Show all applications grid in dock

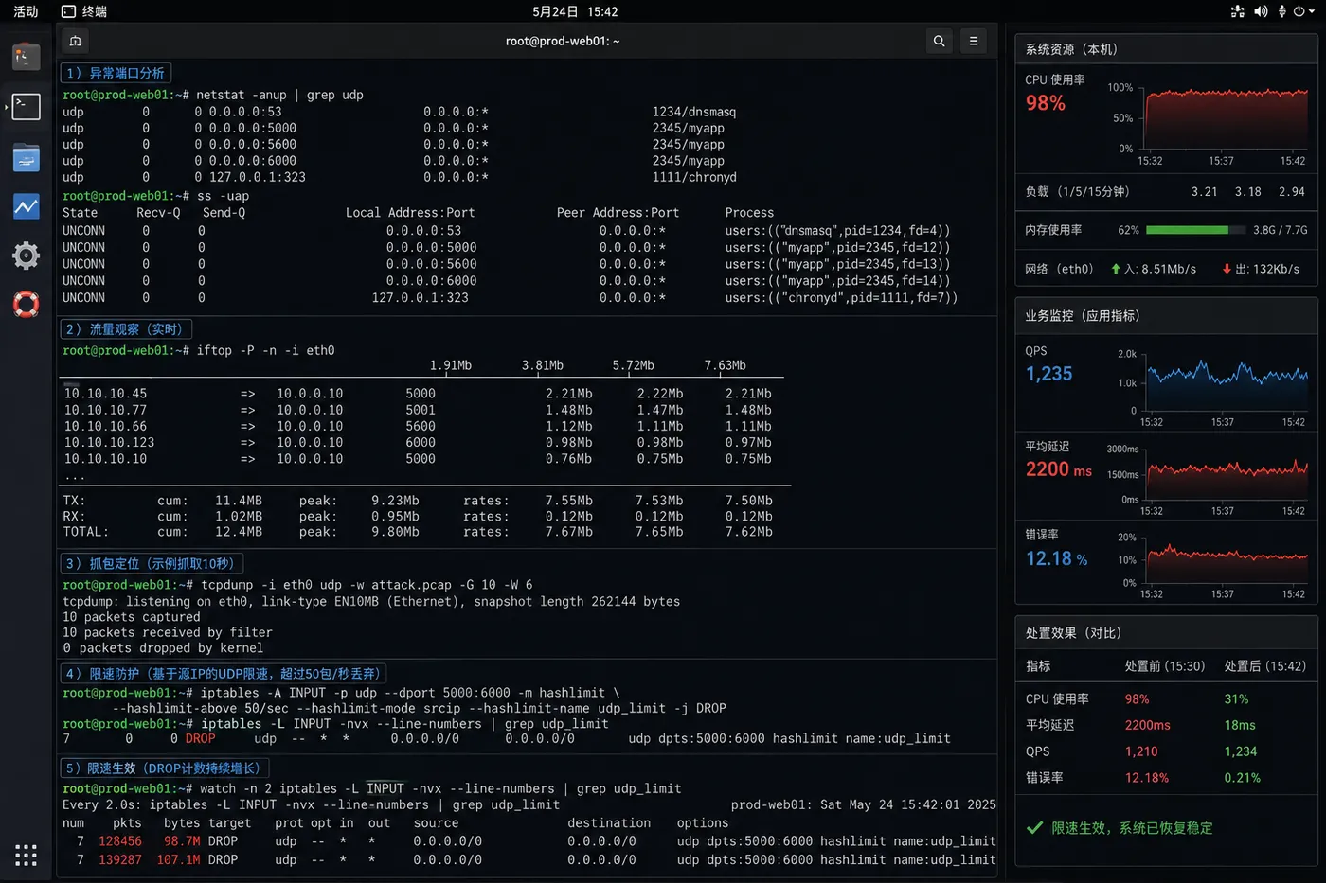pyautogui.click(x=26, y=856)
